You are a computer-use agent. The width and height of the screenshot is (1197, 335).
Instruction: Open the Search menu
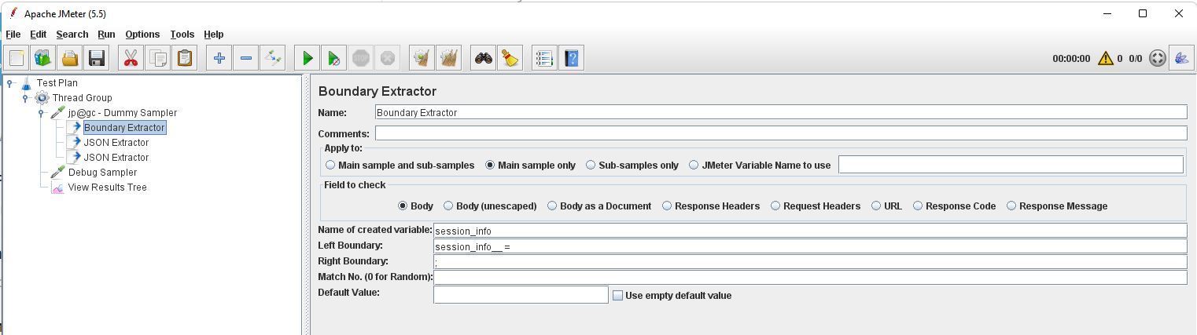pos(72,35)
